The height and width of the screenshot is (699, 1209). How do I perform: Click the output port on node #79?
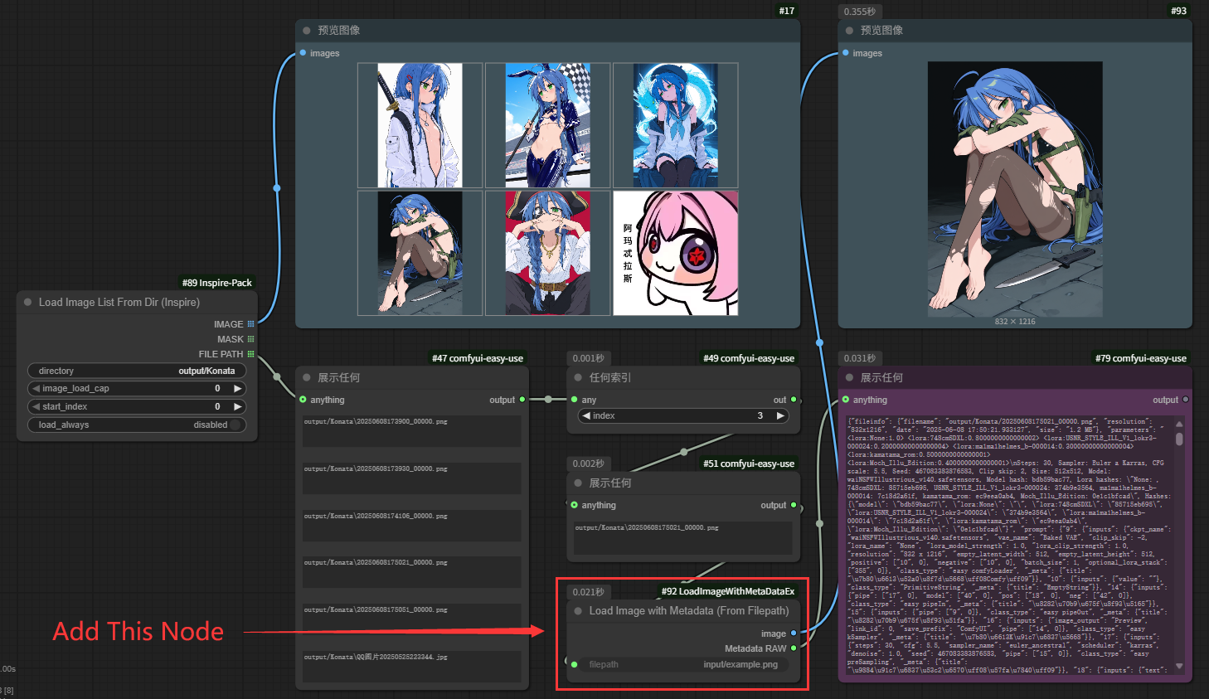pos(1186,400)
